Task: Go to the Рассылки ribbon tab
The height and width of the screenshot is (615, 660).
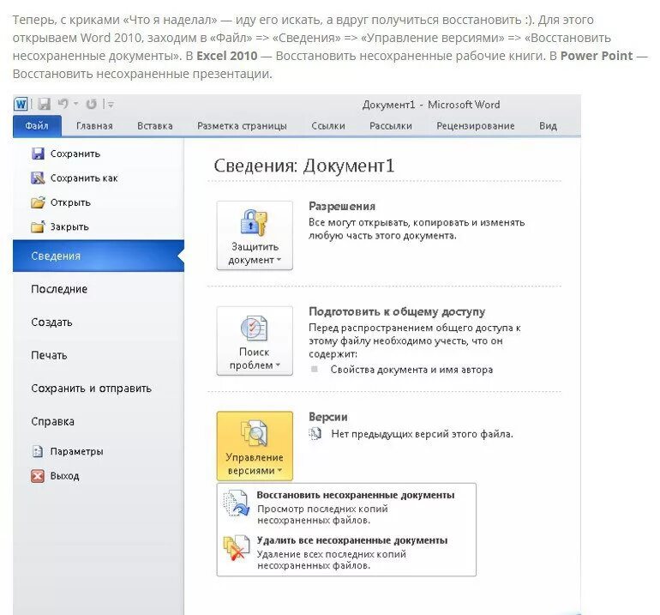Action: click(x=391, y=126)
